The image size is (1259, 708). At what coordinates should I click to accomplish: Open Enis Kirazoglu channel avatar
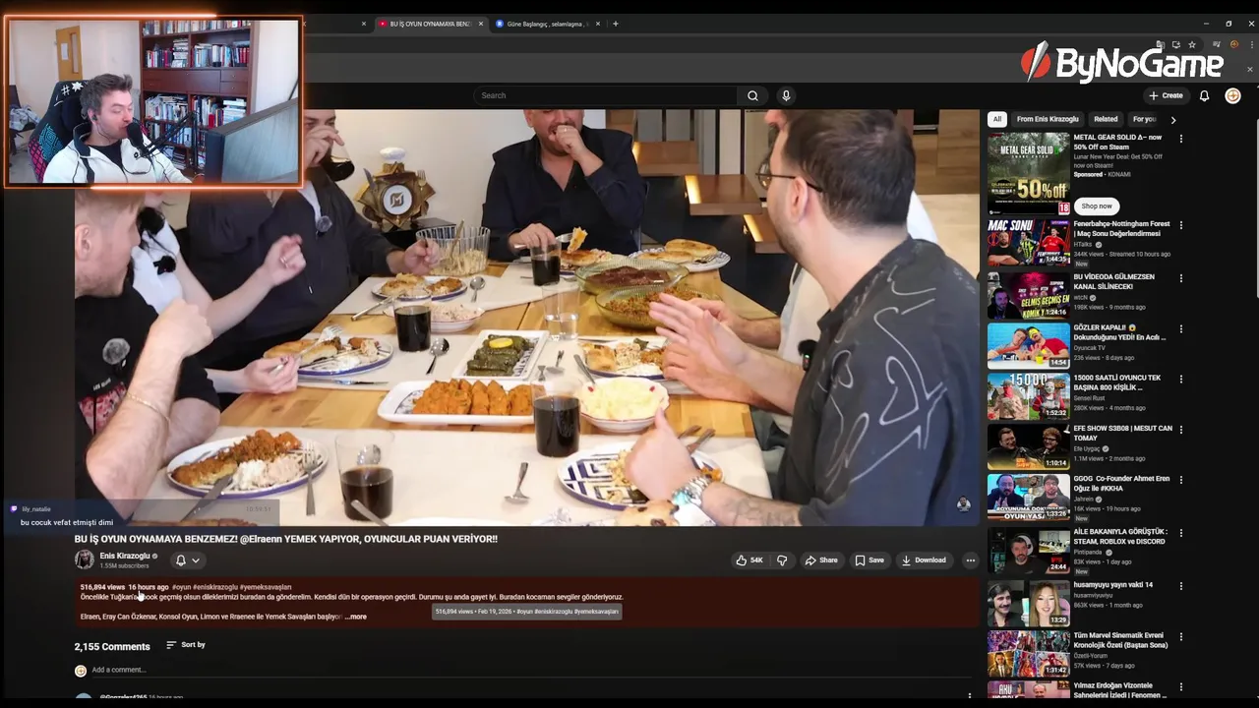point(85,560)
